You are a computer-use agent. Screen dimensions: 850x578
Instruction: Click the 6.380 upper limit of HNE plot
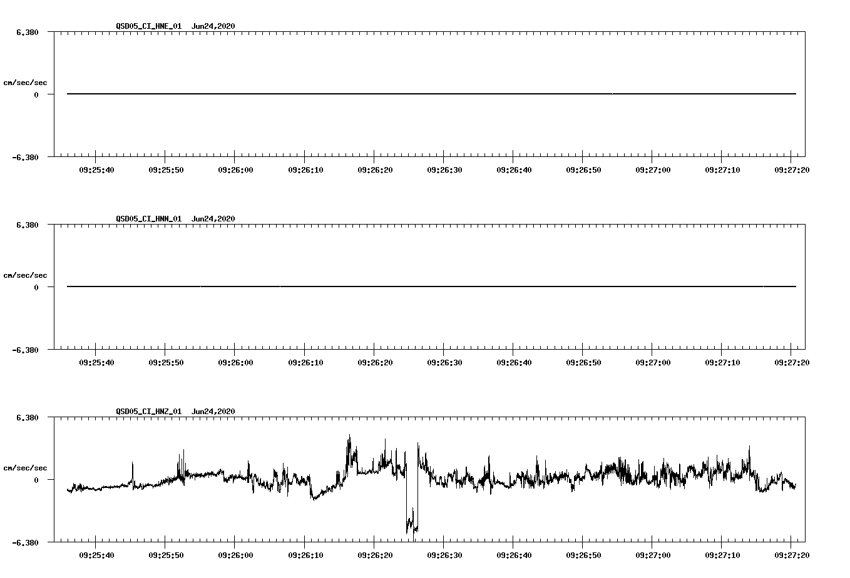[28, 32]
